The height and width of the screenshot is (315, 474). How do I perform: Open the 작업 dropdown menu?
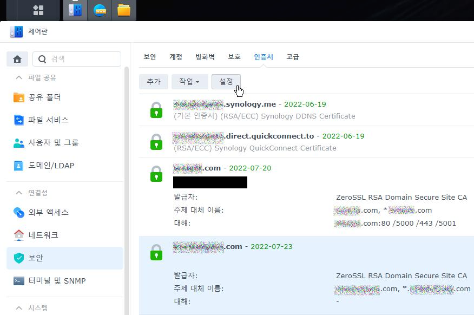[x=190, y=82]
